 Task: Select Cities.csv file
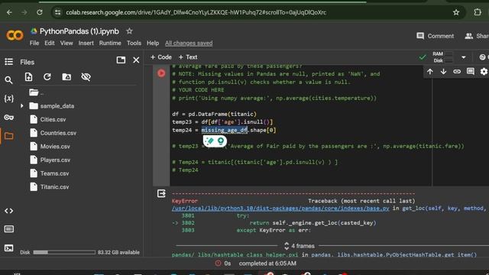(x=53, y=119)
